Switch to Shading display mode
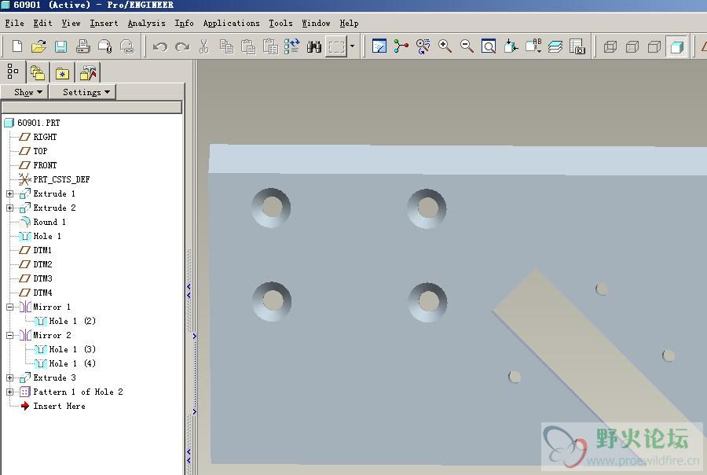 [677, 46]
